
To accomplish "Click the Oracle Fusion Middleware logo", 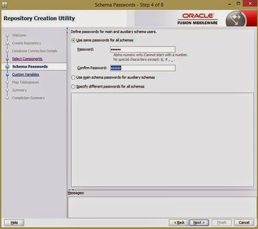I will (x=197, y=19).
